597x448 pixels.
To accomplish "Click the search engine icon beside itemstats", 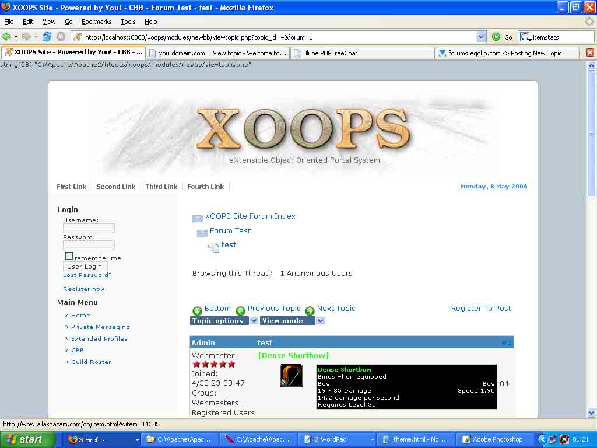I will click(x=525, y=37).
